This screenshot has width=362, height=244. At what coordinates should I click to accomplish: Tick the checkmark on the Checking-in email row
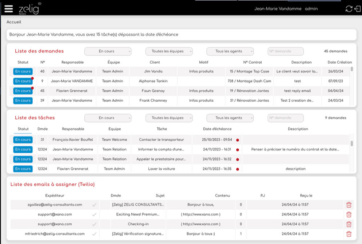[x=94, y=224]
